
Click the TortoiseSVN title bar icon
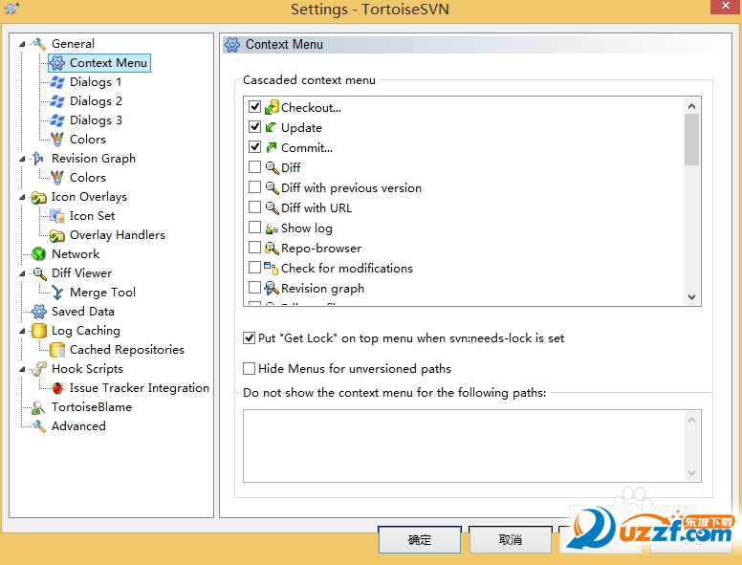[11, 8]
